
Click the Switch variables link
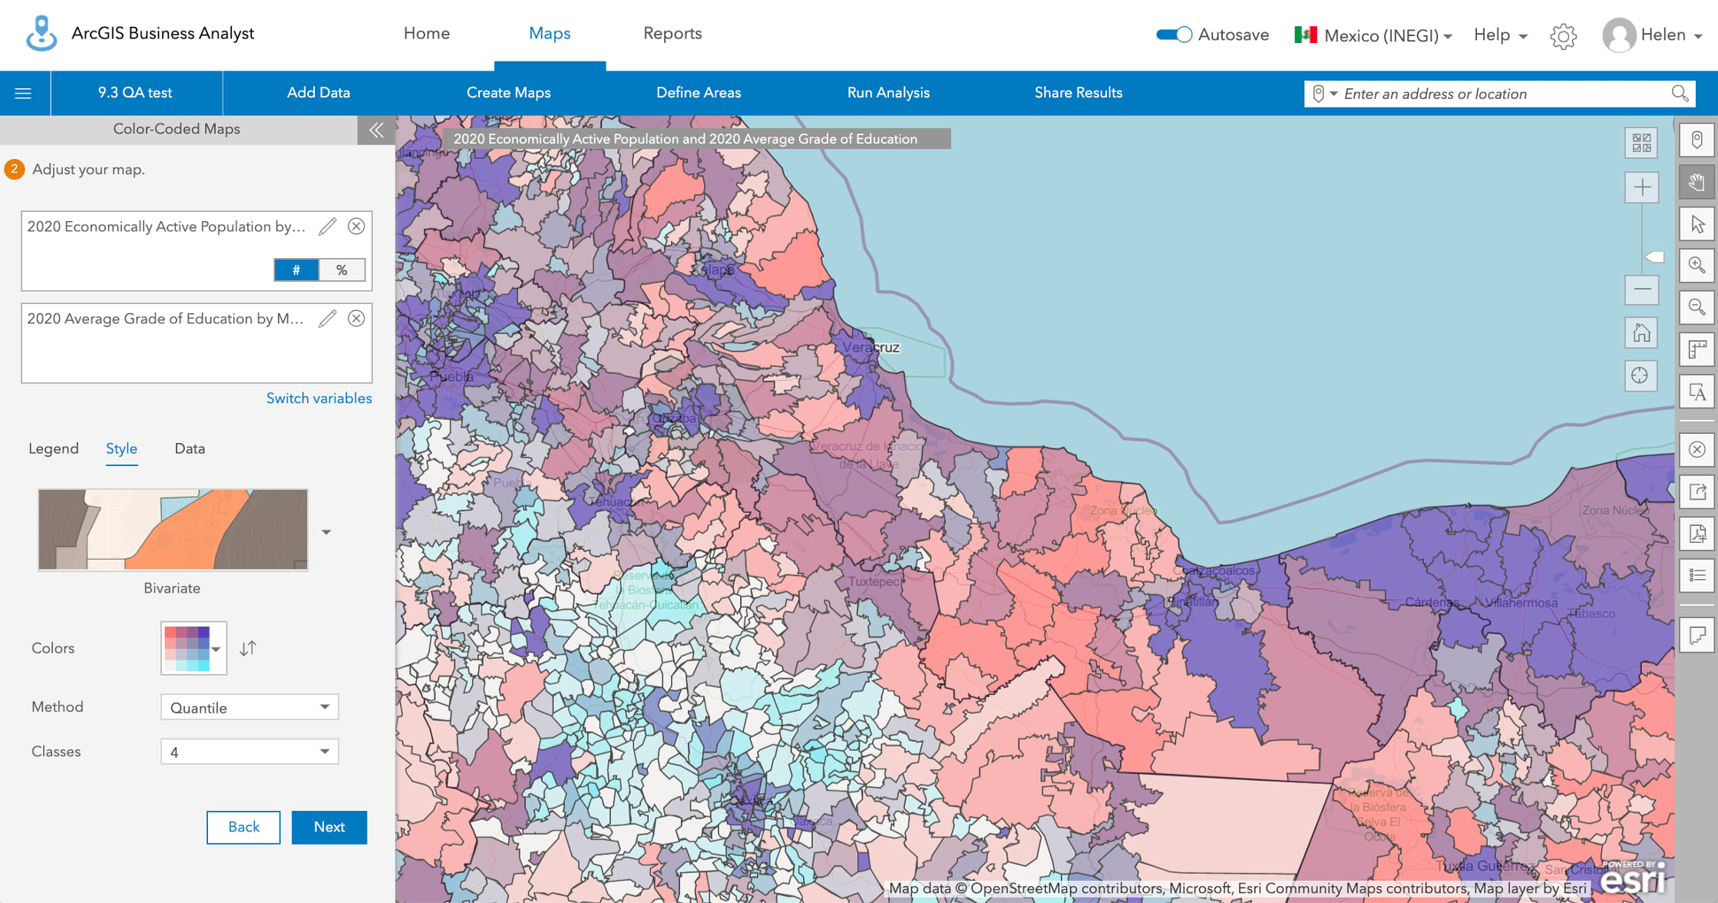pyautogui.click(x=319, y=398)
